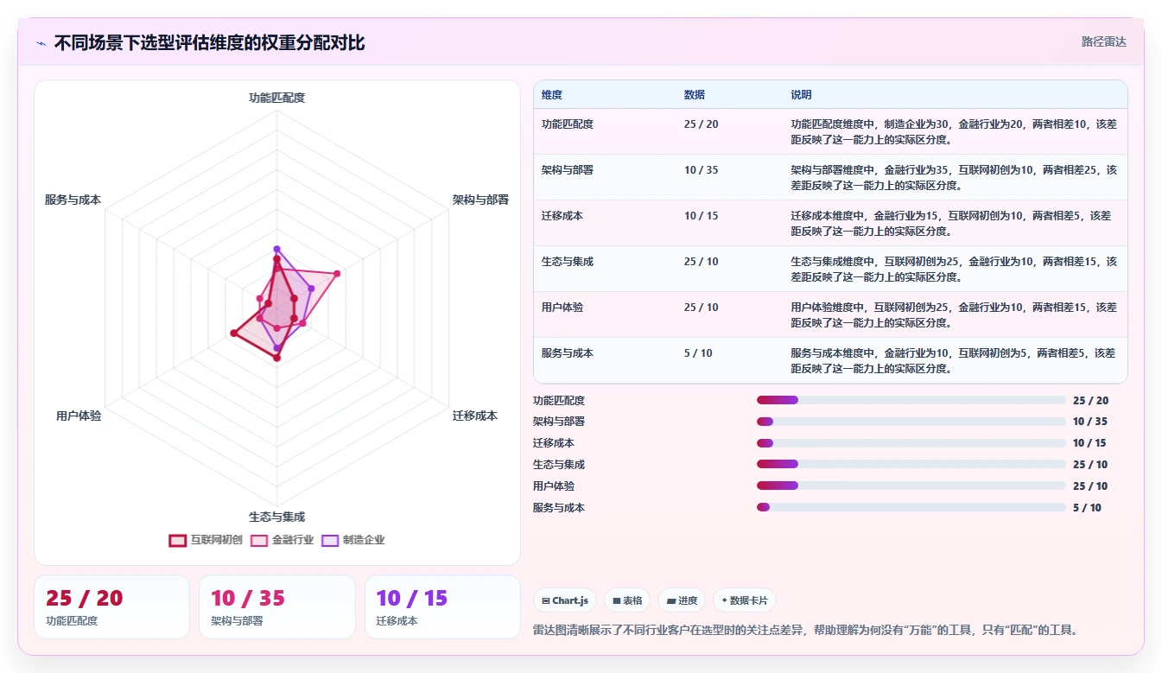Viewport: 1162px width, 673px height.
Task: Click the 服务与成本 label in the progress list
Action: tap(559, 508)
